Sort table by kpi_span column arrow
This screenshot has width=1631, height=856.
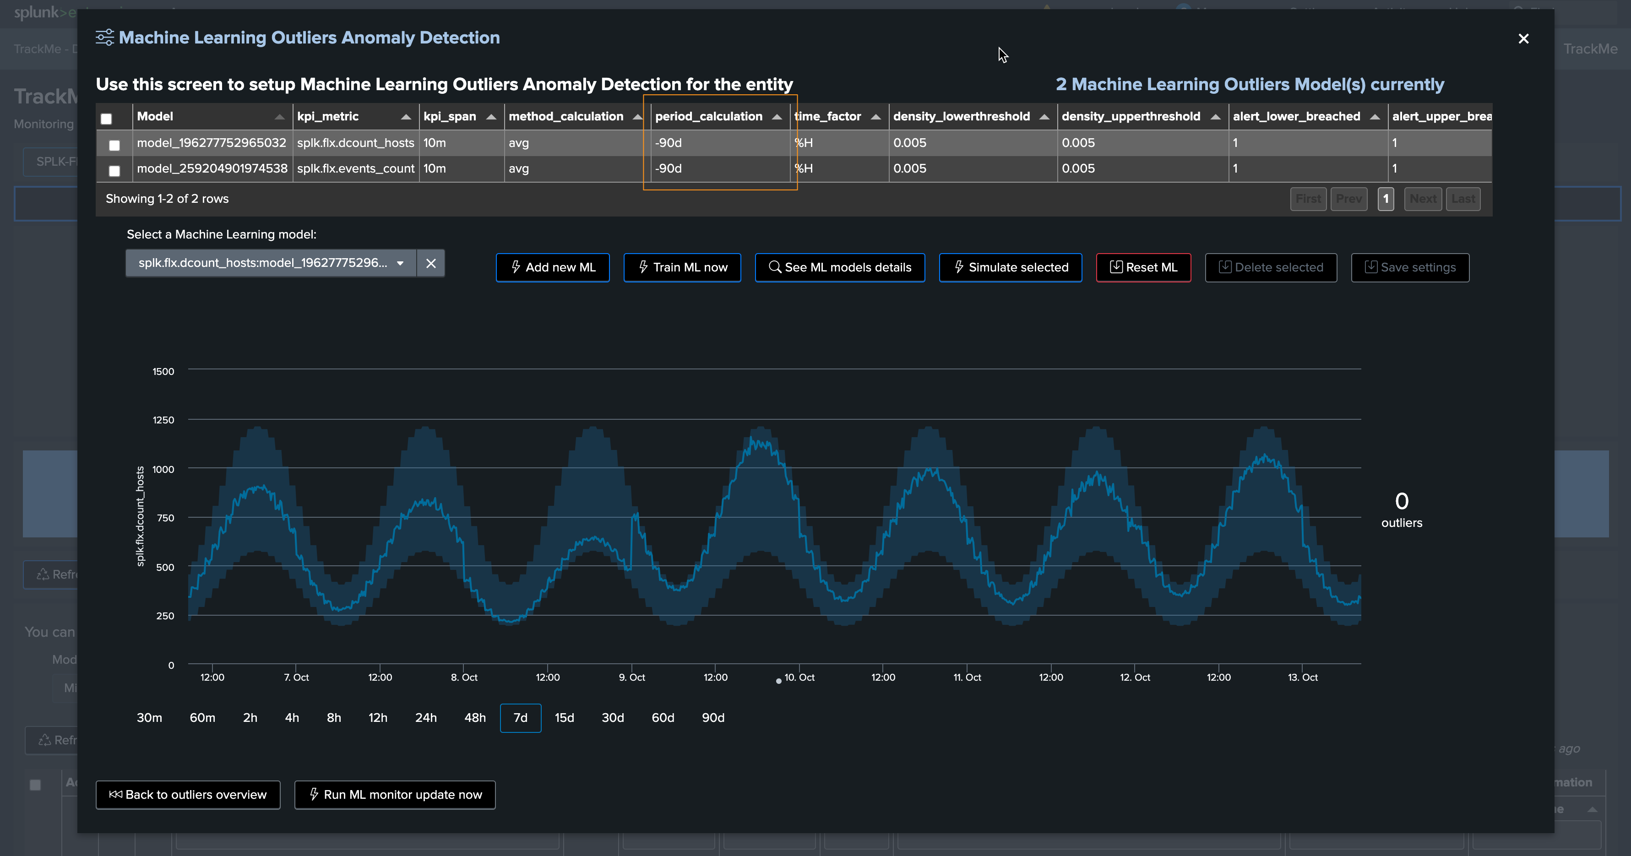coord(491,116)
